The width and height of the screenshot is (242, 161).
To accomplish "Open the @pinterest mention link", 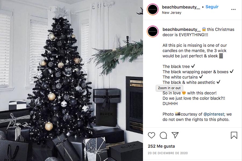I will [214, 114].
